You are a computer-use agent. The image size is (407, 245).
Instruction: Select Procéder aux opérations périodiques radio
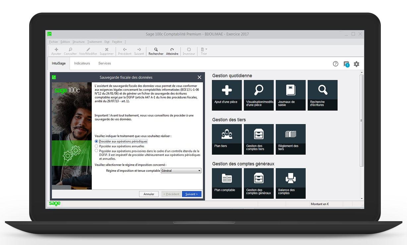point(96,141)
